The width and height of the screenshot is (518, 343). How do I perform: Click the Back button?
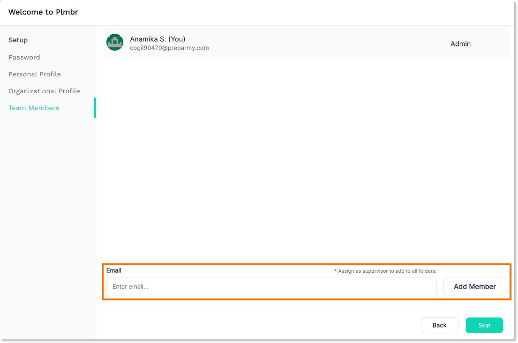(439, 325)
